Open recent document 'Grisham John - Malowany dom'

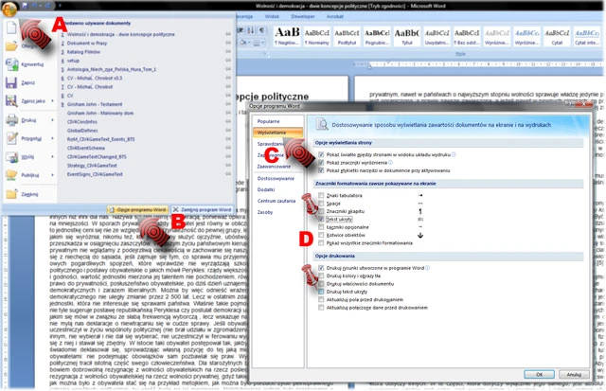[x=100, y=114]
